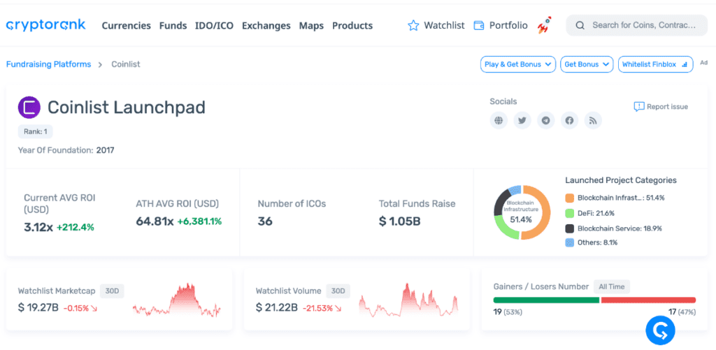716x350 pixels.
Task: Click the Portfolio wallet icon
Action: tap(478, 26)
